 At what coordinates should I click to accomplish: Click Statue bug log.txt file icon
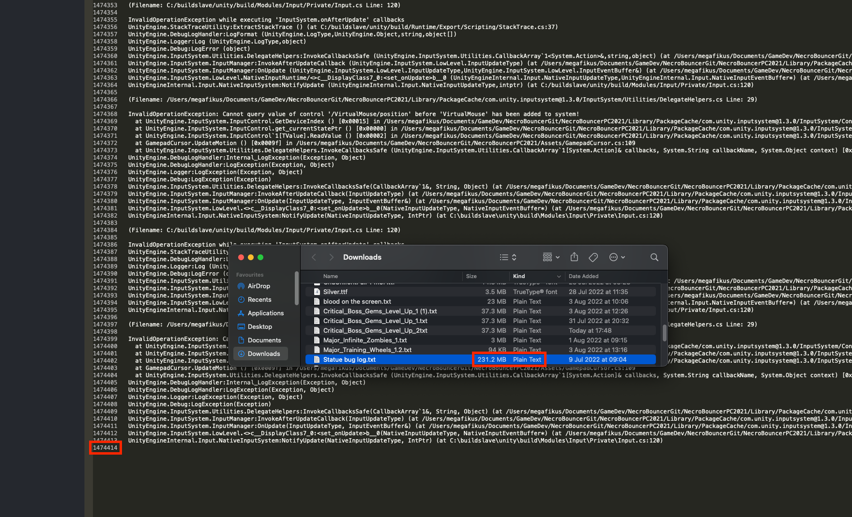317,360
